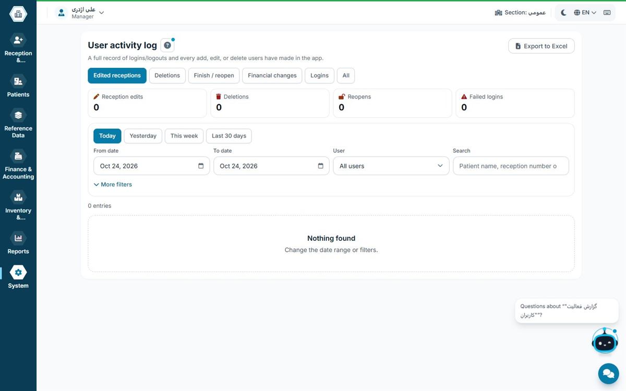Click the Failed logins stat card
626x391 pixels.
tap(515, 103)
